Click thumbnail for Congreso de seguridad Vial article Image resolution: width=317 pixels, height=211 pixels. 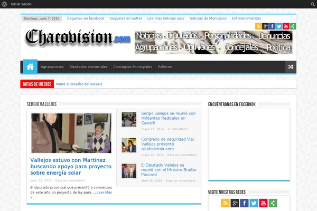click(129, 145)
